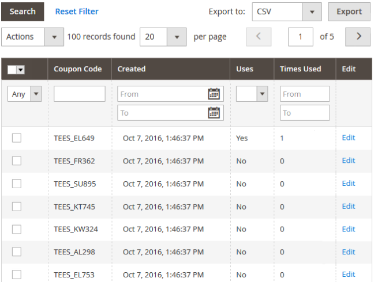Sort by Coupon Code column header
This screenshot has height=282, width=378.
point(78,69)
